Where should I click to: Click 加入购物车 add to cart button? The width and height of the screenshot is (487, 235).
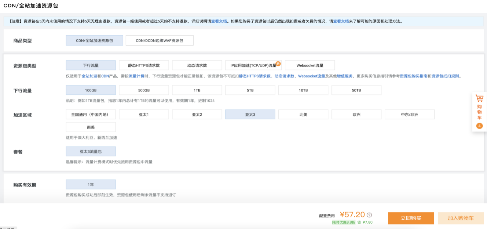pyautogui.click(x=461, y=218)
